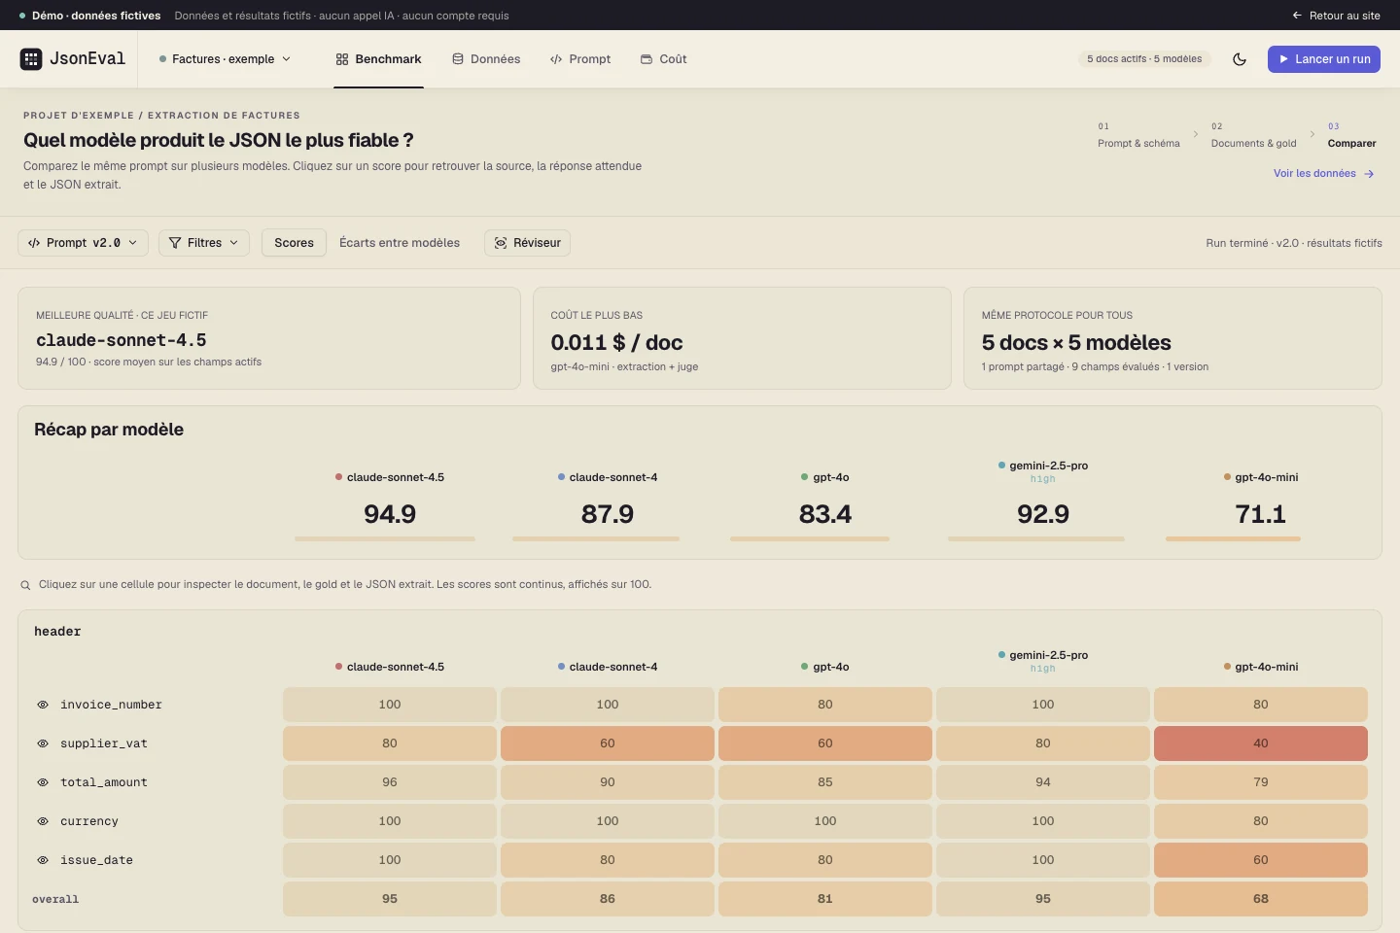Screen dimensions: 1400x933
Task: Toggle dark mode with the moon icon
Action: (1240, 59)
